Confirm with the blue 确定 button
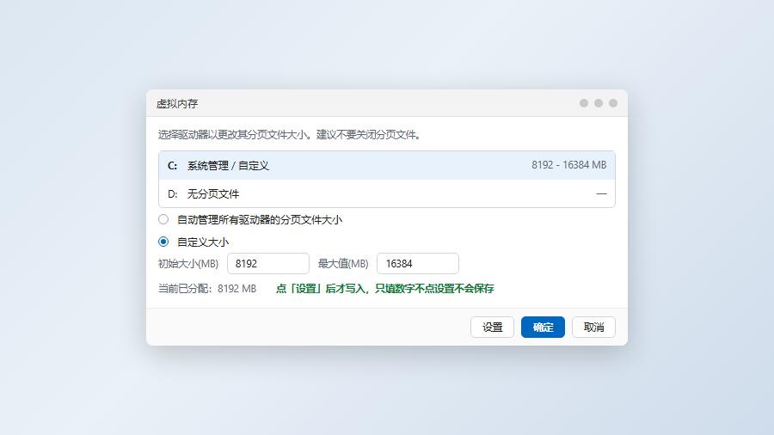 point(543,327)
